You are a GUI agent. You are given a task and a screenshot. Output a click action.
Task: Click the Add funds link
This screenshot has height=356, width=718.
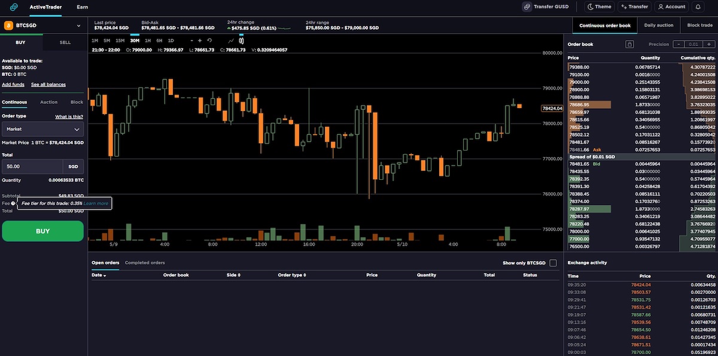coord(13,85)
